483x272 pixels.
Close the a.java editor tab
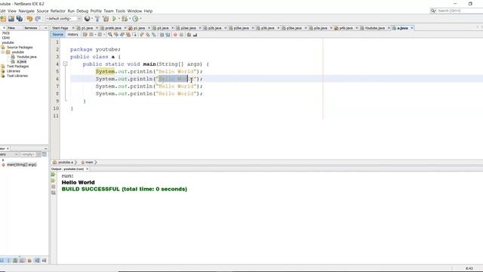[x=412, y=28]
